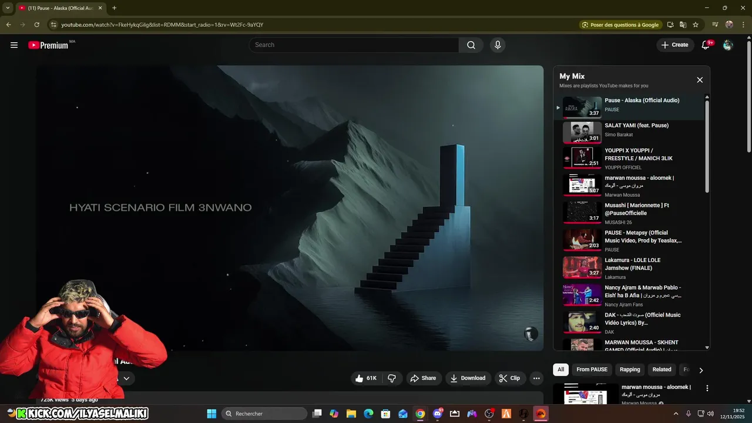The image size is (752, 423).
Task: Open Discord from taskbar
Action: pyautogui.click(x=438, y=414)
